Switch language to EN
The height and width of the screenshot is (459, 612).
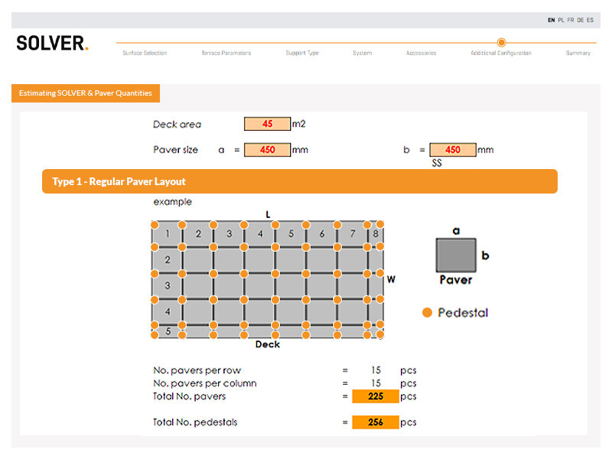(x=551, y=20)
